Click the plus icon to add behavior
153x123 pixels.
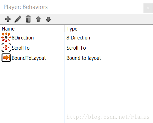[x=8, y=19]
